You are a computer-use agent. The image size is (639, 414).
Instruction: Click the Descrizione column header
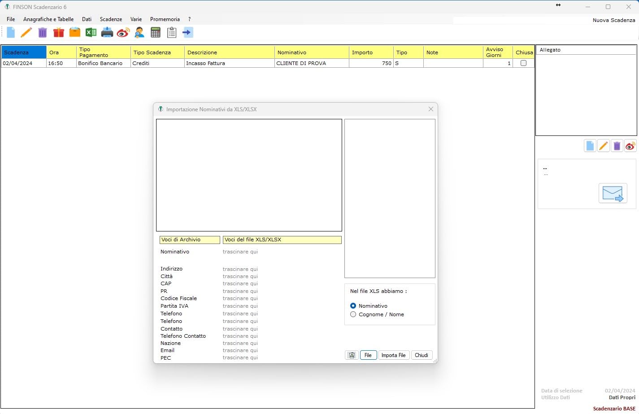coord(230,52)
